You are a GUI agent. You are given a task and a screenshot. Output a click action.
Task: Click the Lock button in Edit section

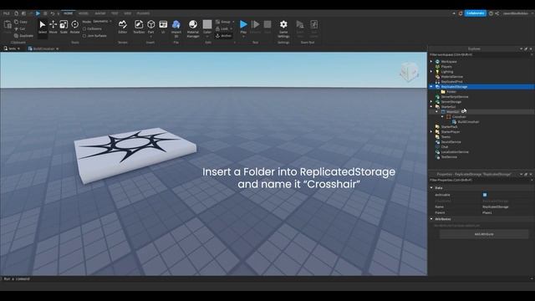[x=222, y=28]
